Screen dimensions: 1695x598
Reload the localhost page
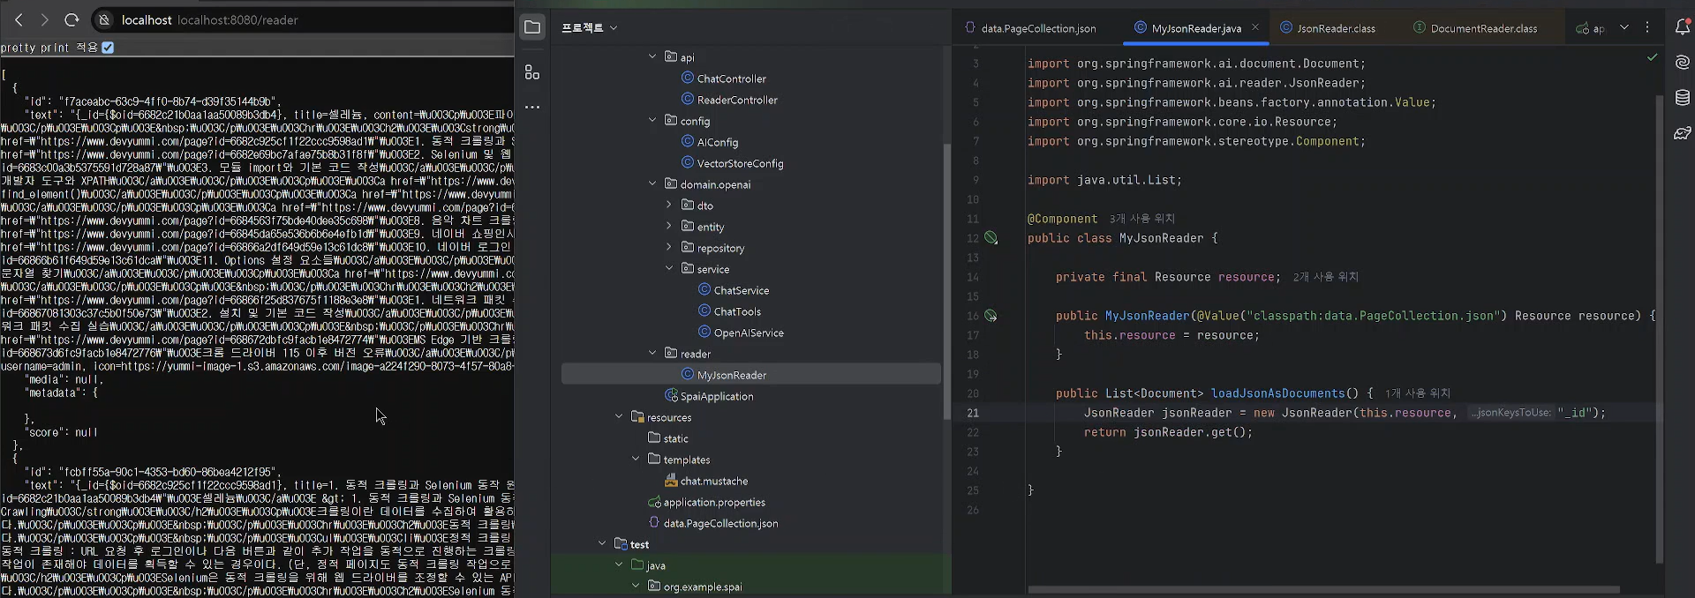[x=72, y=19]
